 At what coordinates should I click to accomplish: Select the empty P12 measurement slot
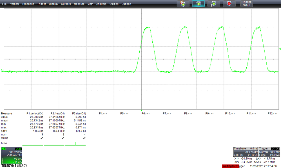[x=273, y=114]
